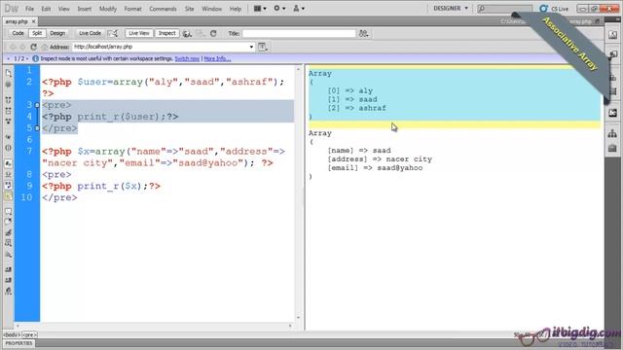Open the File menu
The image size is (623, 350).
(x=29, y=9)
